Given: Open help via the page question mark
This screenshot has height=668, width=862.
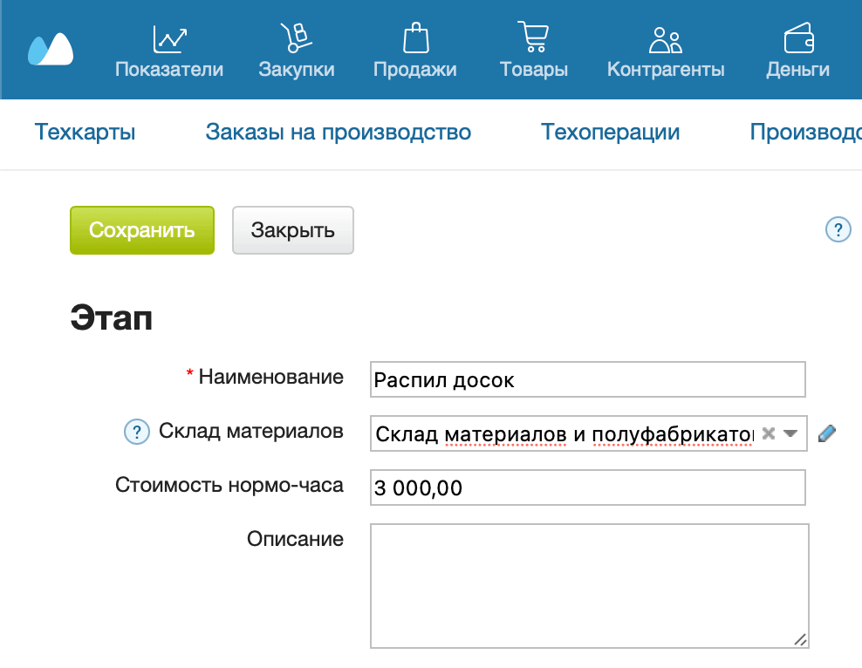Looking at the screenshot, I should pos(838,229).
